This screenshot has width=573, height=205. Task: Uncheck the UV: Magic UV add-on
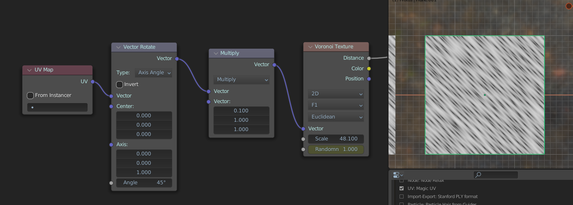tap(402, 188)
